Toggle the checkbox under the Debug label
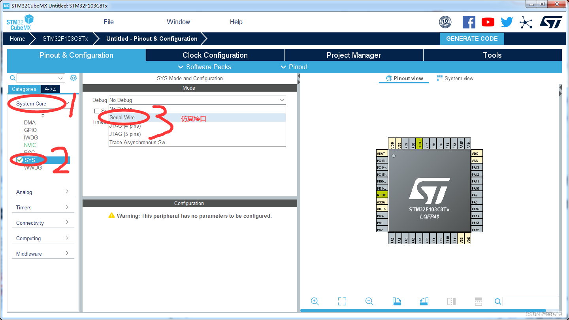The width and height of the screenshot is (569, 320). pyautogui.click(x=97, y=111)
